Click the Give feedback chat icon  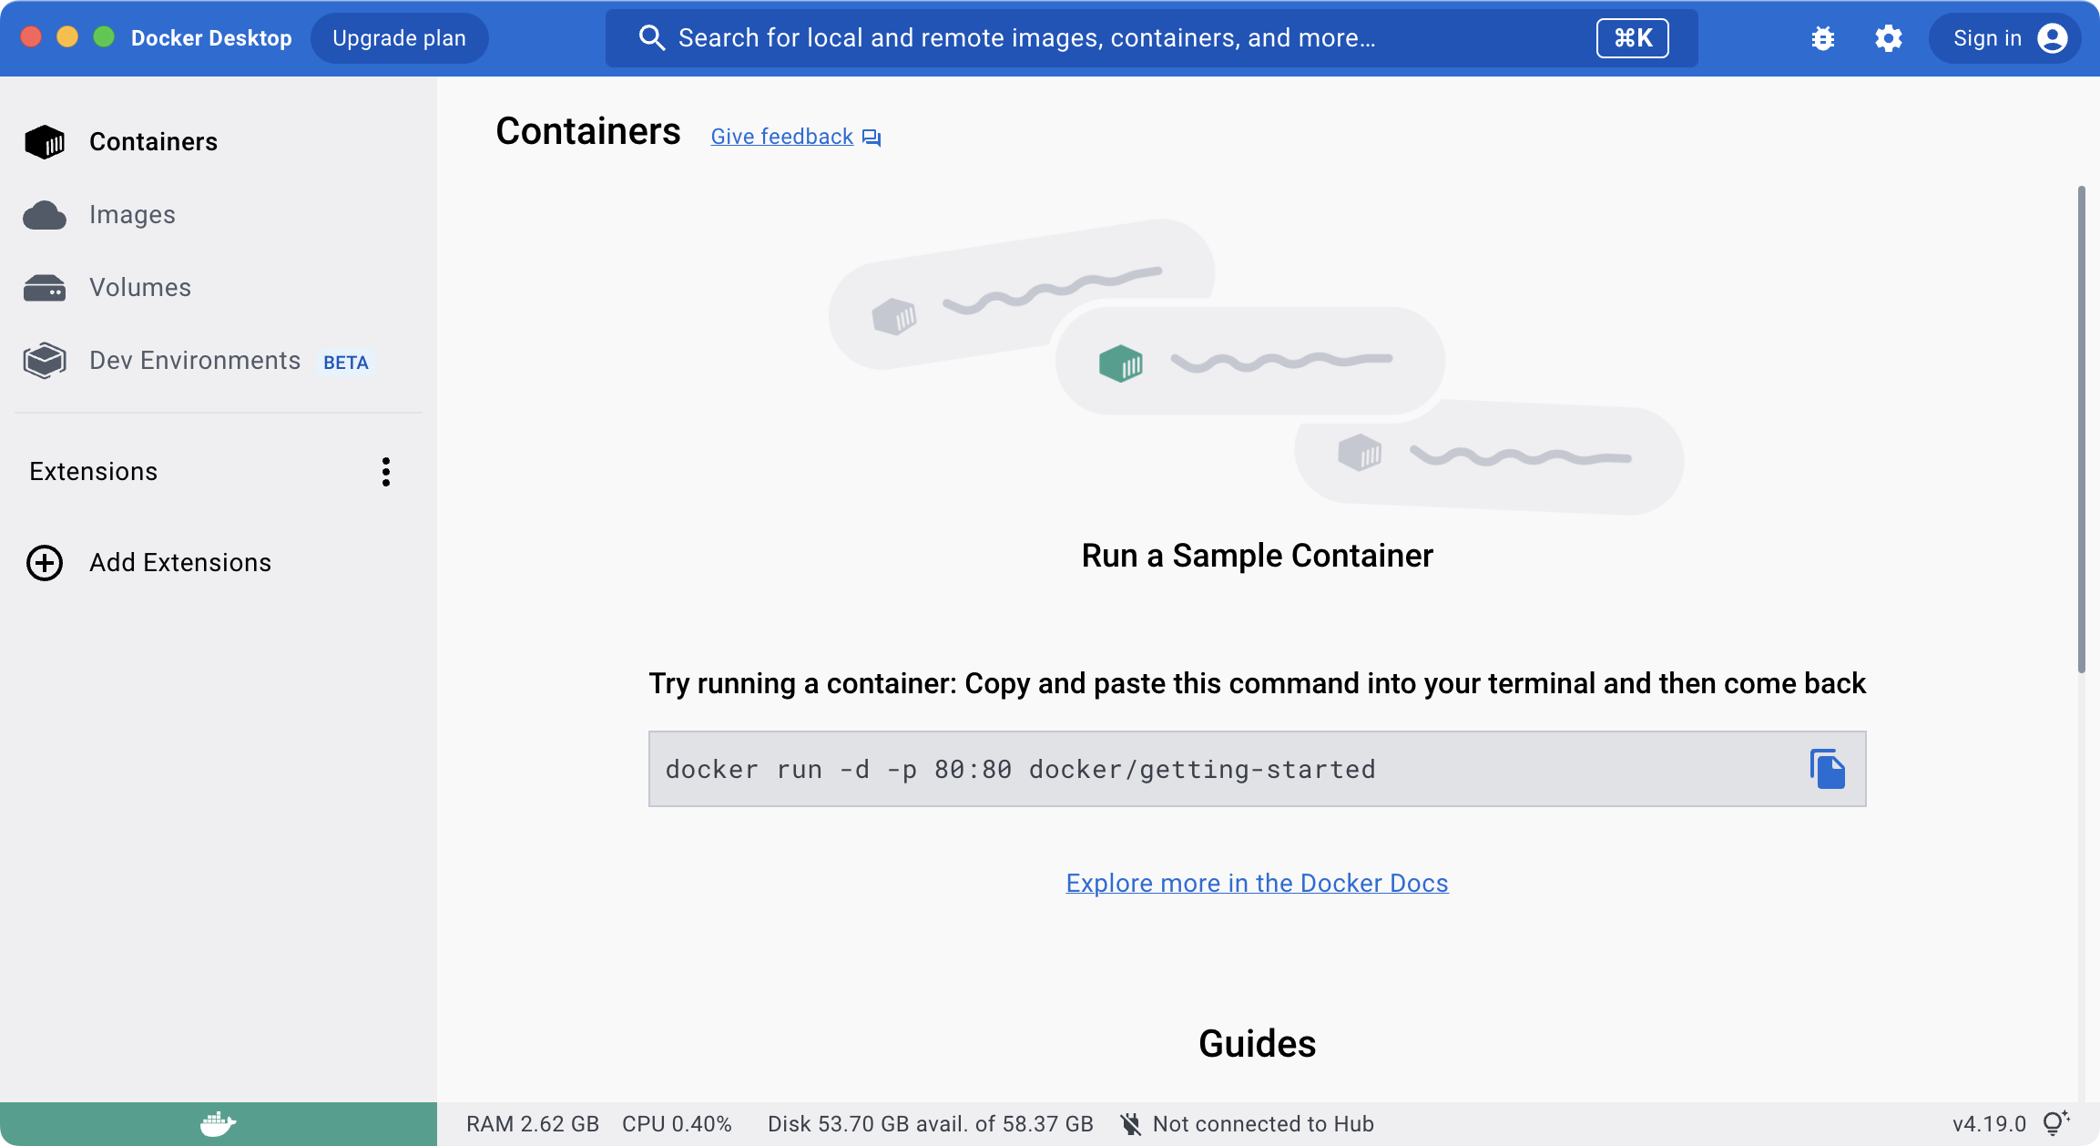(872, 138)
